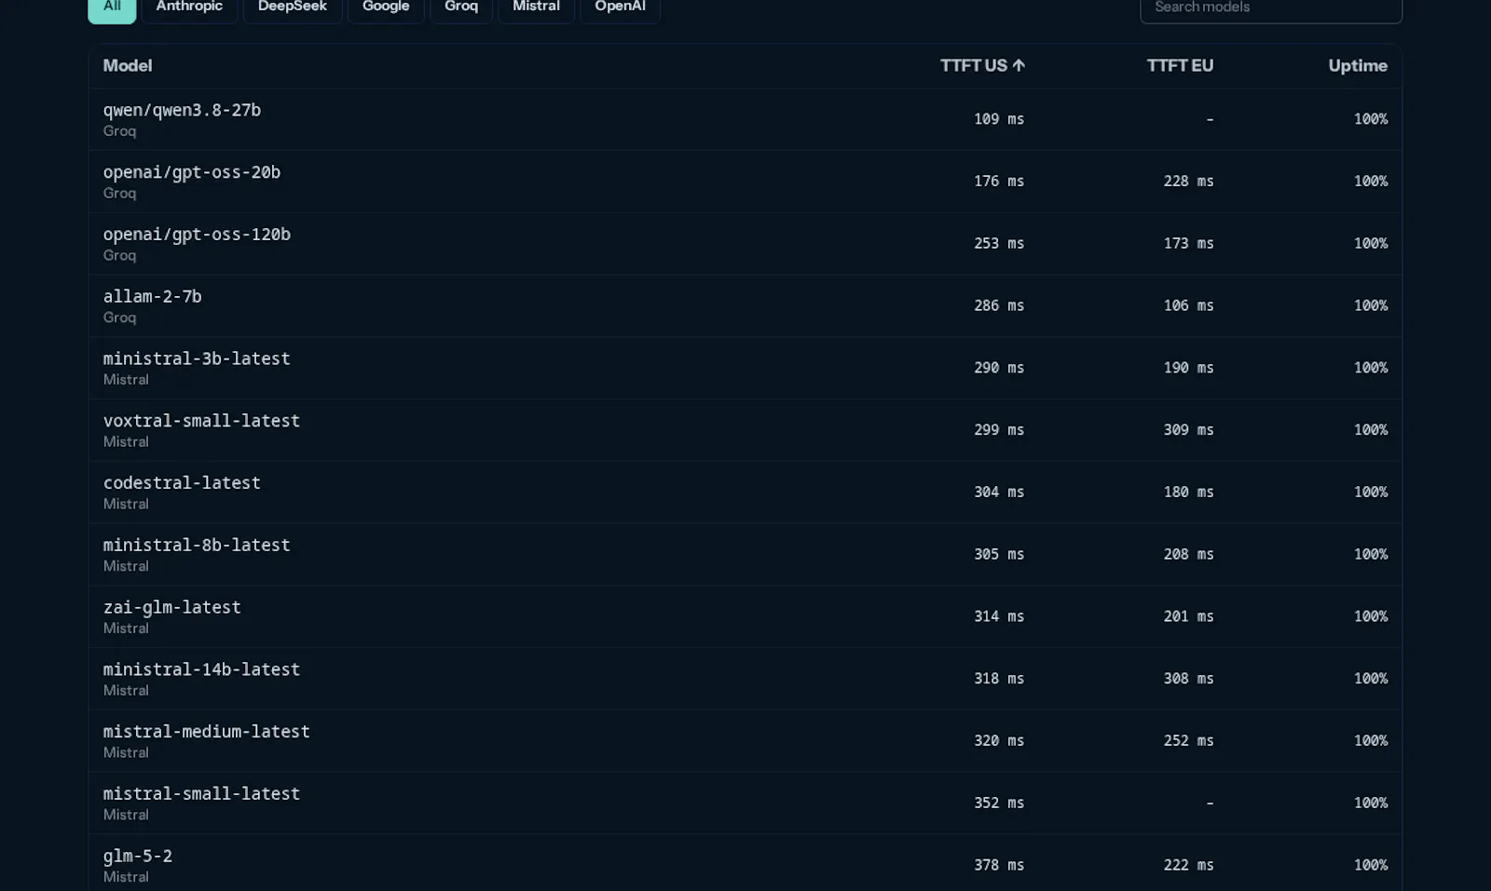This screenshot has width=1491, height=891.
Task: Open the openai/gpt-oss-120b model row
Action: pyautogui.click(x=745, y=244)
